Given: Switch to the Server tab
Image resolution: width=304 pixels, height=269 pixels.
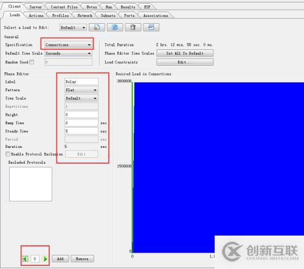Looking at the screenshot, I should 35,7.
